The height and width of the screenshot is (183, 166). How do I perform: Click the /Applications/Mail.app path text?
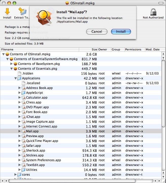72,22
